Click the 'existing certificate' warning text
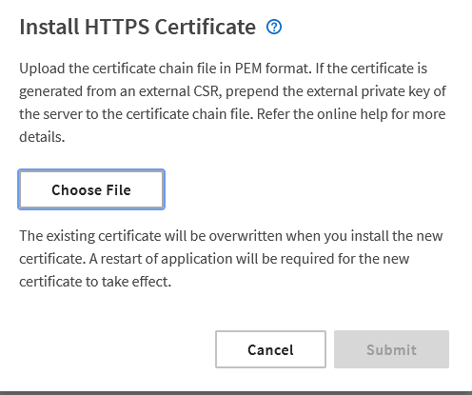The image size is (472, 395). click(104, 236)
